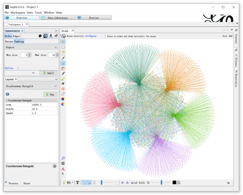Select the Unique partition mode

point(9,42)
